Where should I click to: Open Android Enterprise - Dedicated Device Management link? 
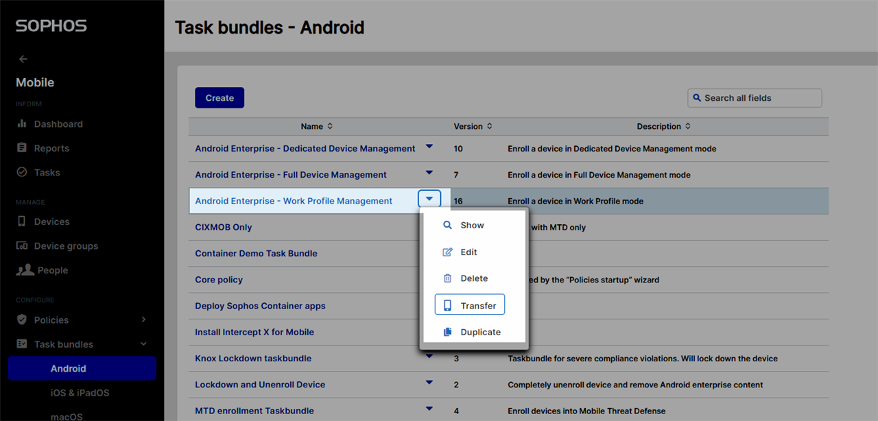pyautogui.click(x=305, y=148)
